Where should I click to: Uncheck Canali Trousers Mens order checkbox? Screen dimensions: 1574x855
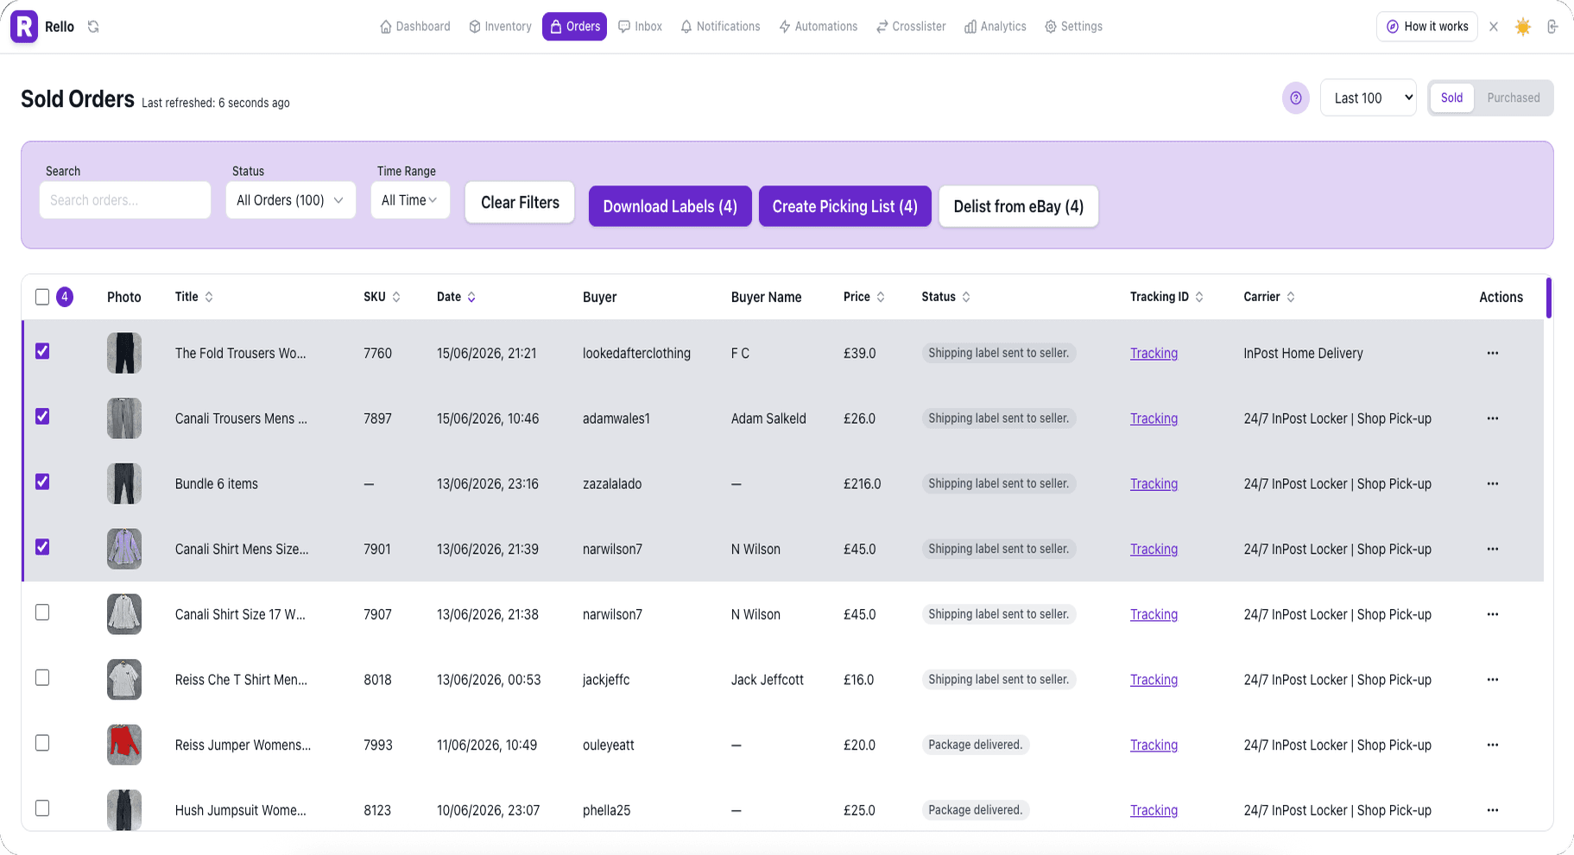pos(42,417)
